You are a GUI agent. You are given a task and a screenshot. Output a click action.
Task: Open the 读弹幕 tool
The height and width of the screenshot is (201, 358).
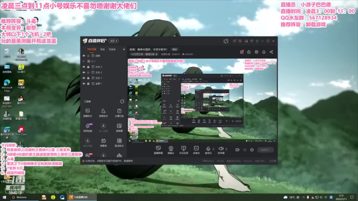tap(119, 128)
